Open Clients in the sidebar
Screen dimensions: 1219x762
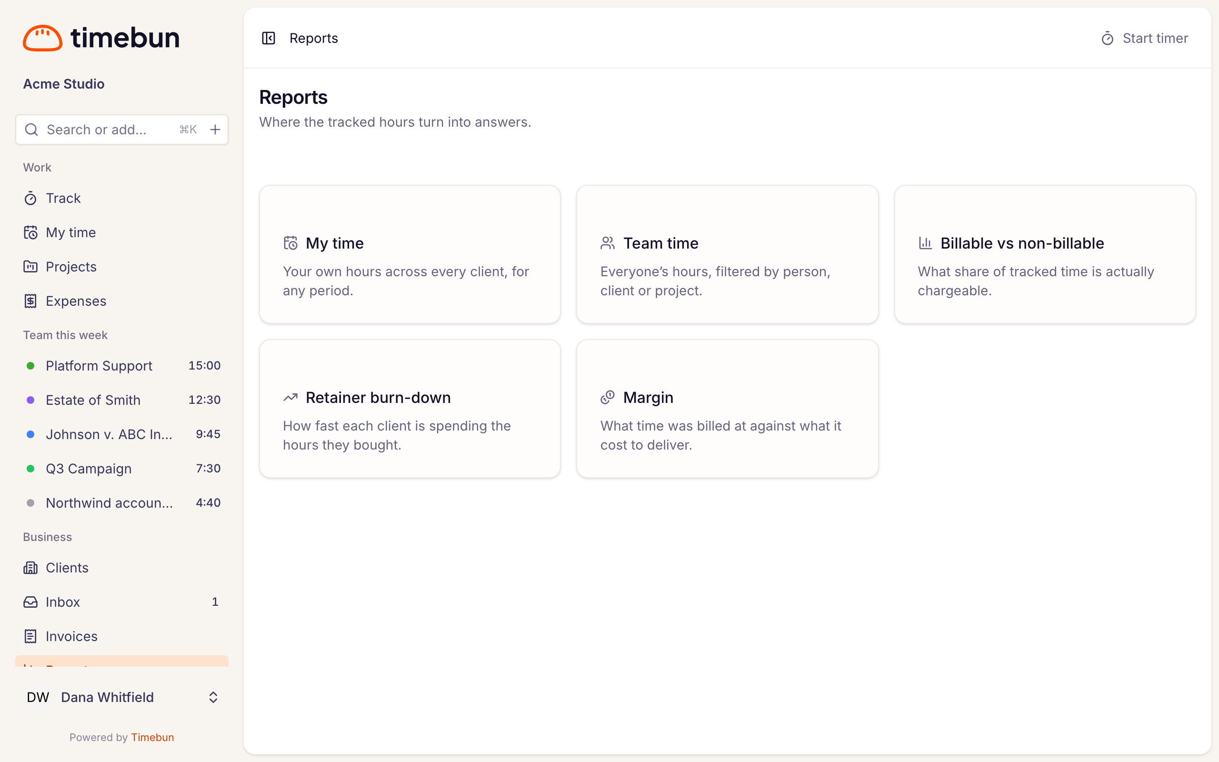(122, 568)
